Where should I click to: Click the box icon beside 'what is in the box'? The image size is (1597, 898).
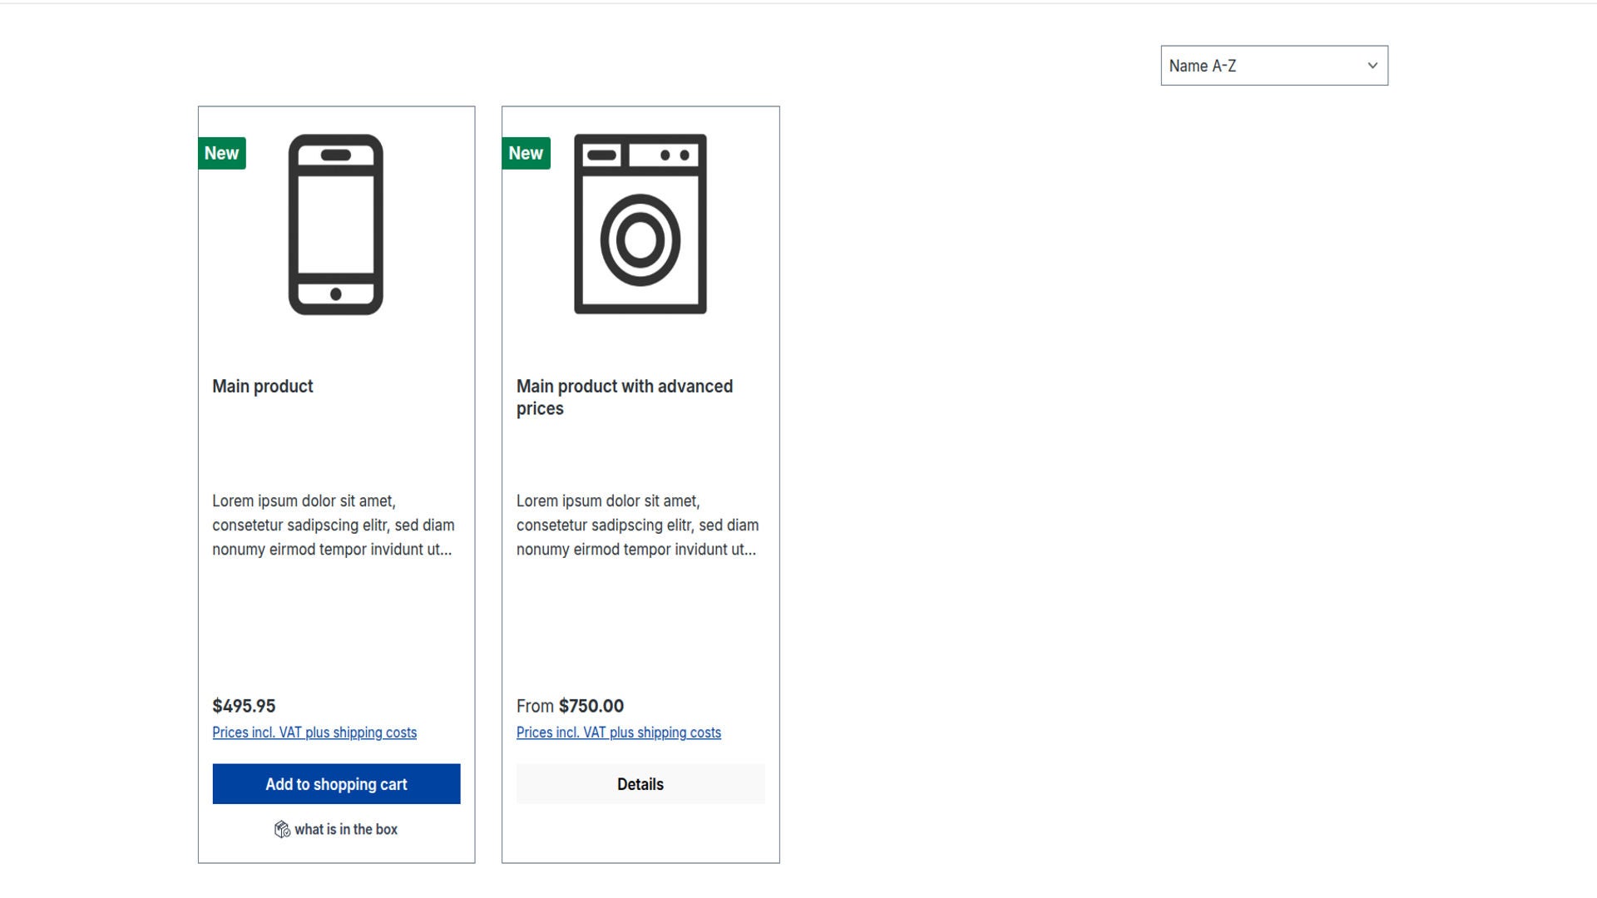(x=282, y=829)
